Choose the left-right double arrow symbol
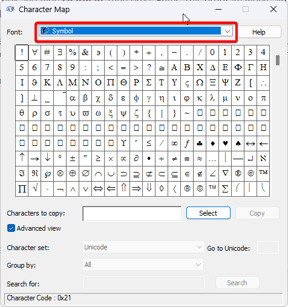This screenshot has height=307, width=288. point(98,189)
